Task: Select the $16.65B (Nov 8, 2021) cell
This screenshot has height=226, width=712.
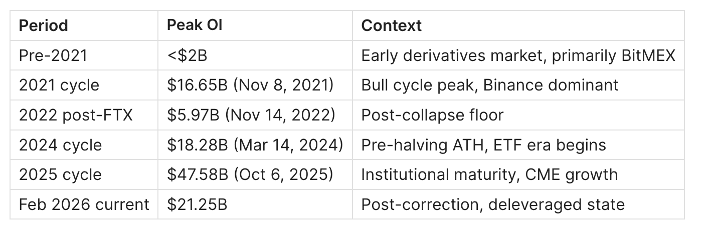Action: pyautogui.click(x=251, y=85)
